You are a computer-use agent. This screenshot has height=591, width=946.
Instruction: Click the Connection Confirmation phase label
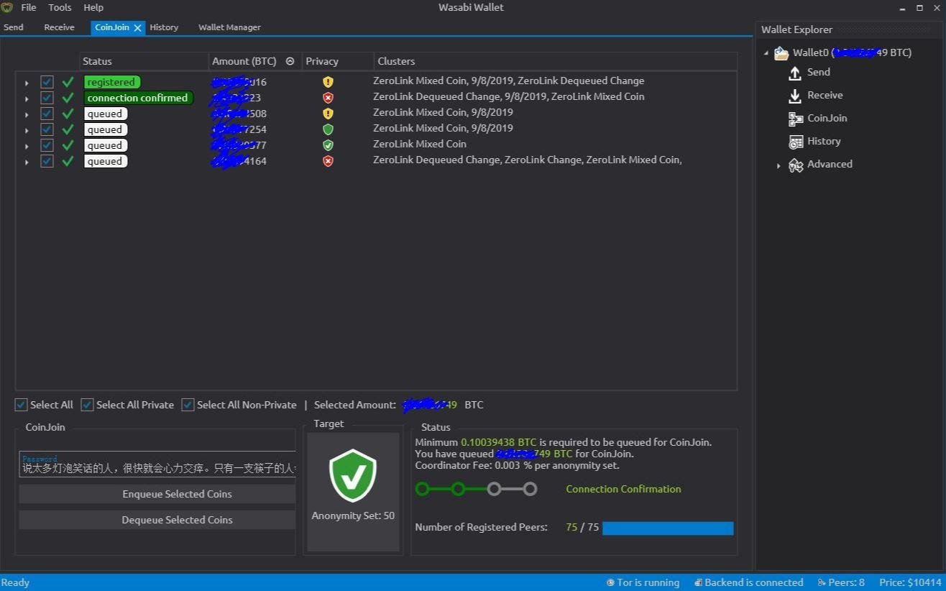point(623,489)
